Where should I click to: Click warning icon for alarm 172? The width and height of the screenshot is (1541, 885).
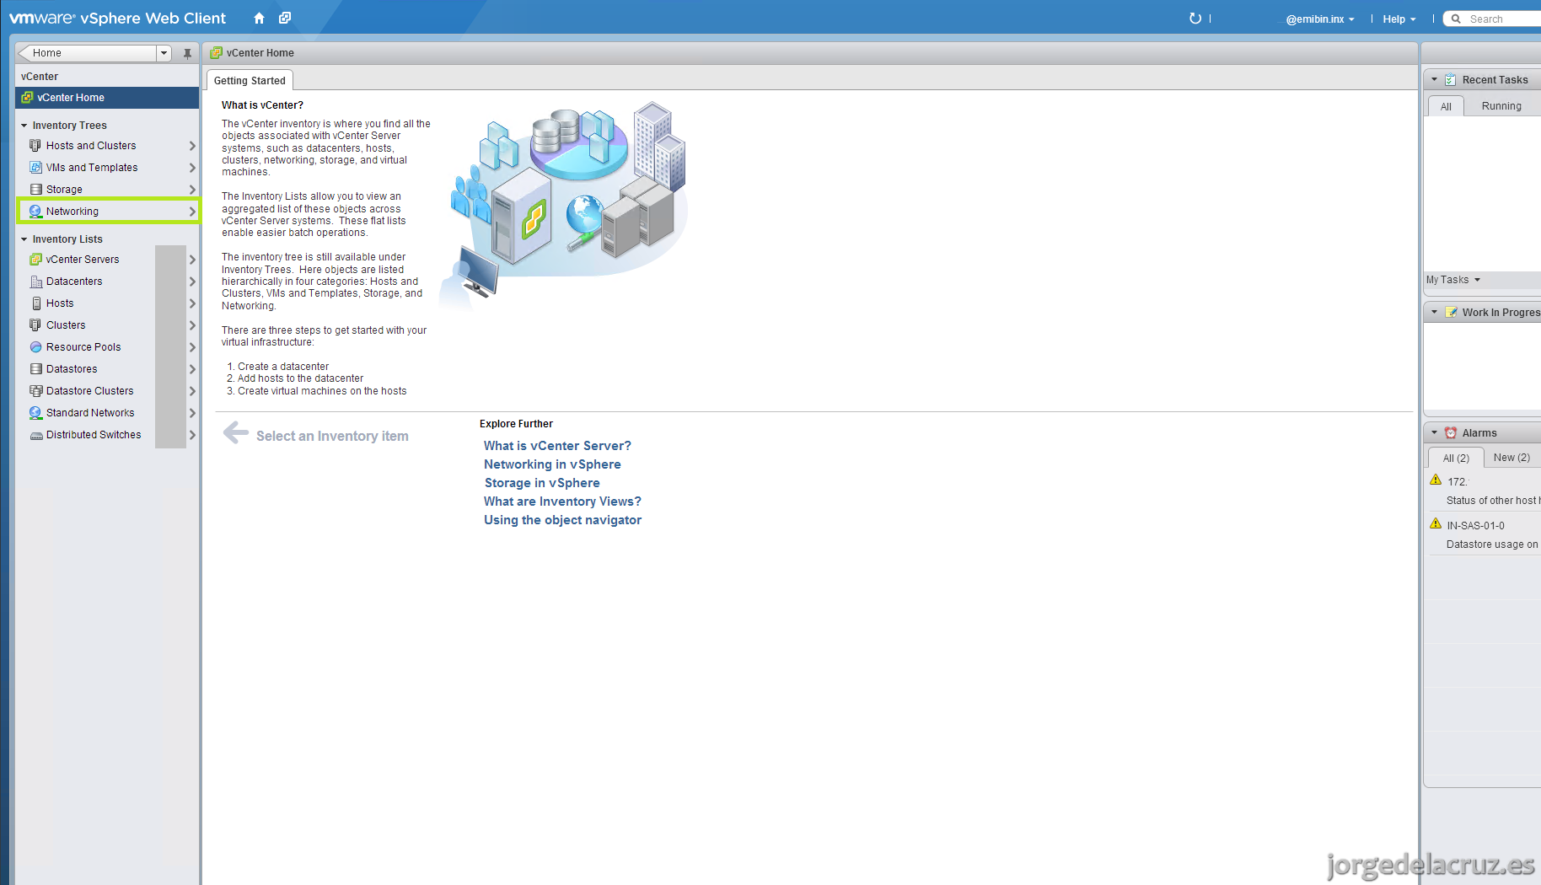tap(1436, 480)
